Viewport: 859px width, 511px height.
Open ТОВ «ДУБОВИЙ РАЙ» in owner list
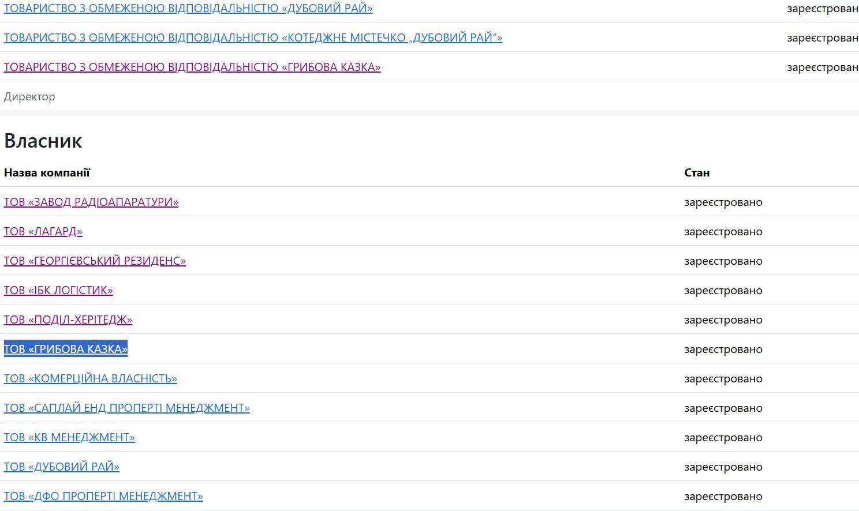coord(62,467)
